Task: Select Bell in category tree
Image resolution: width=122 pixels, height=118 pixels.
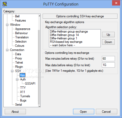Action: pyautogui.click(x=17, y=16)
